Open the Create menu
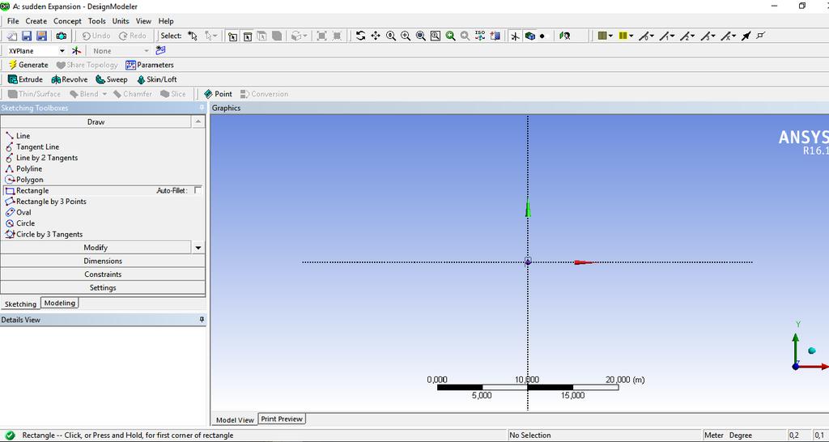Viewport: 829px width, 442px height. click(x=36, y=21)
